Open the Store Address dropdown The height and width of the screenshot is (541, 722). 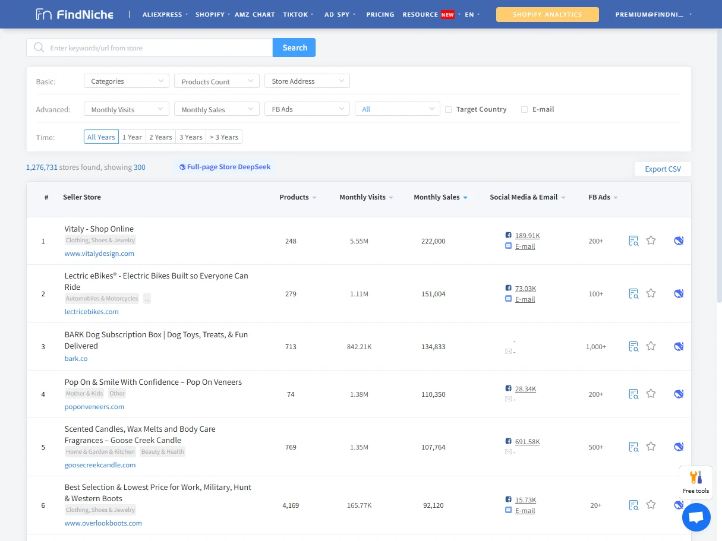pyautogui.click(x=307, y=81)
